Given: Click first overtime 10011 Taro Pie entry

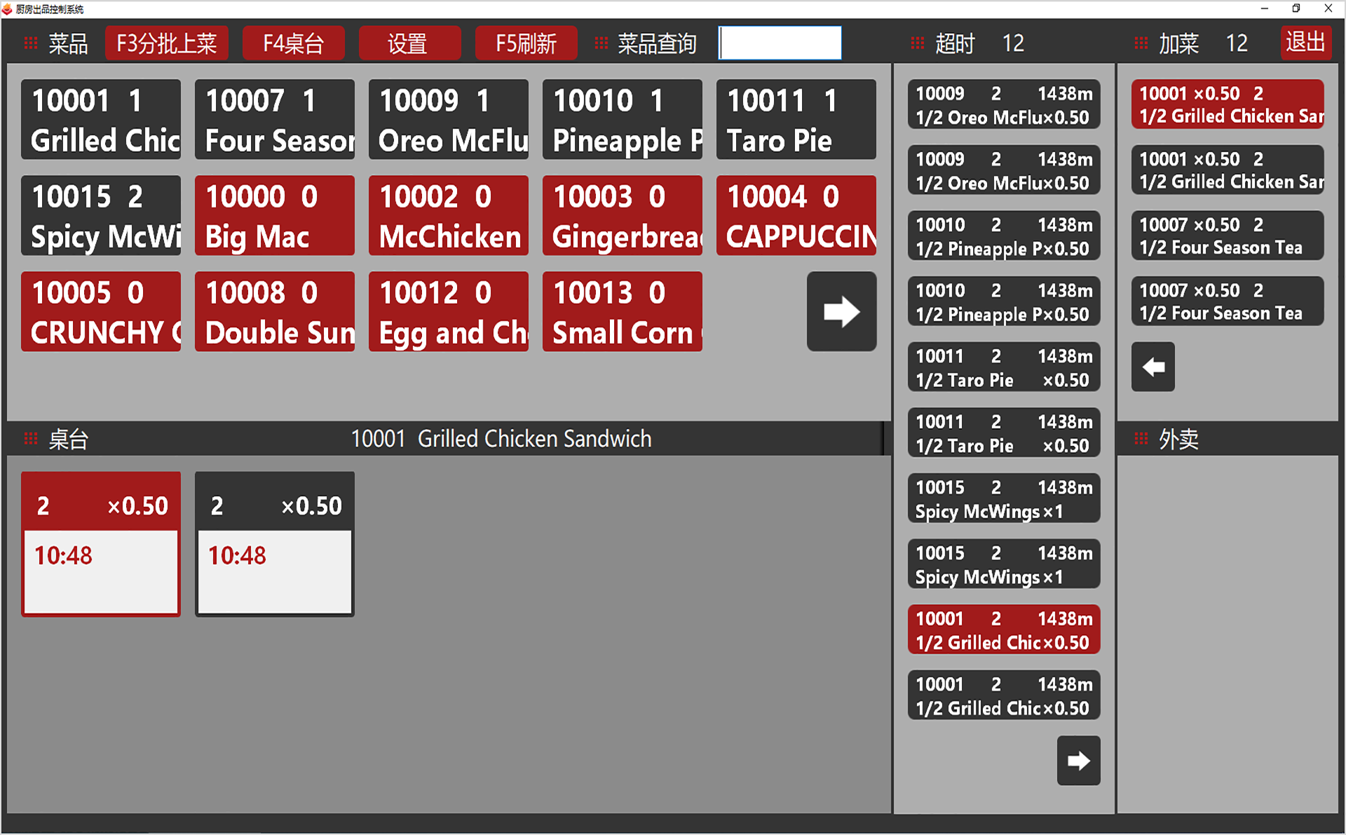Looking at the screenshot, I should pyautogui.click(x=1004, y=367).
